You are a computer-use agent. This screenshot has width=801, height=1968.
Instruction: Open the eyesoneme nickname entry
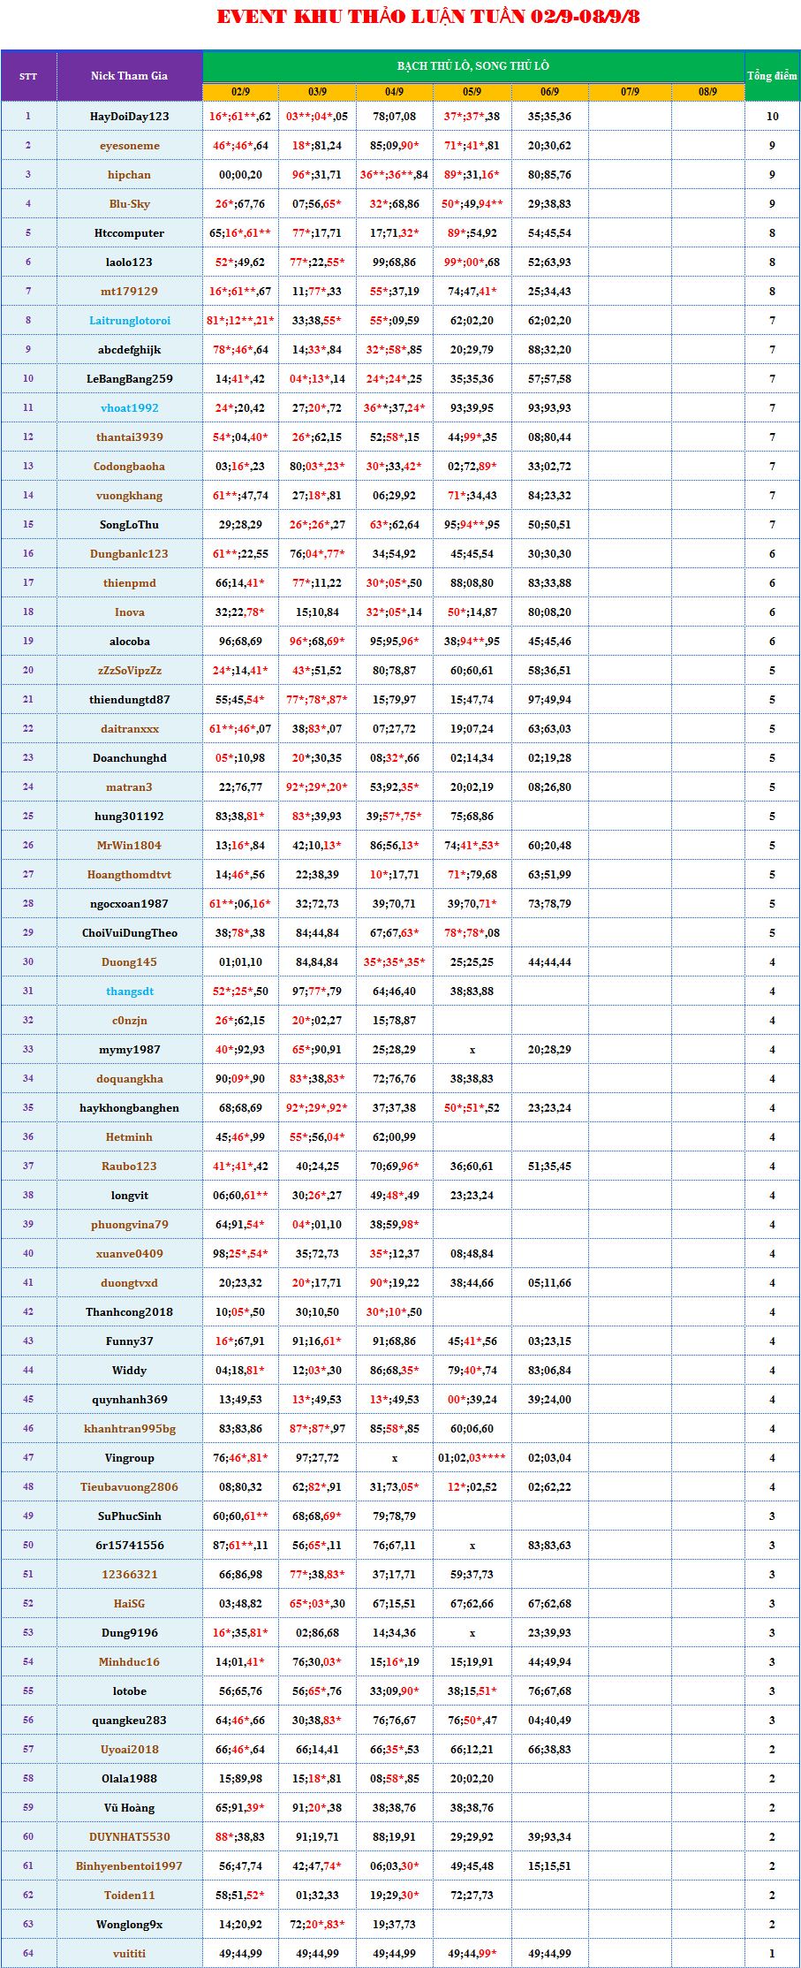pos(129,146)
